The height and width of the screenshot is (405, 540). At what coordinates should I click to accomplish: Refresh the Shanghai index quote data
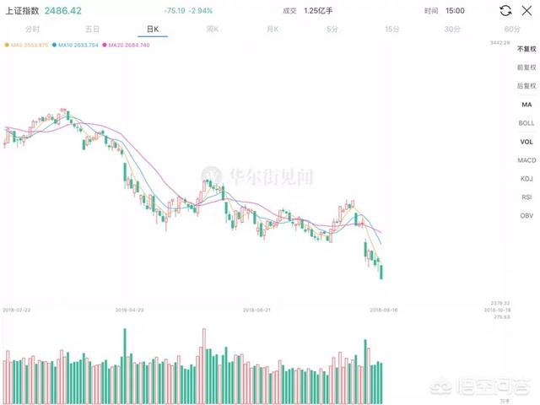(x=505, y=11)
